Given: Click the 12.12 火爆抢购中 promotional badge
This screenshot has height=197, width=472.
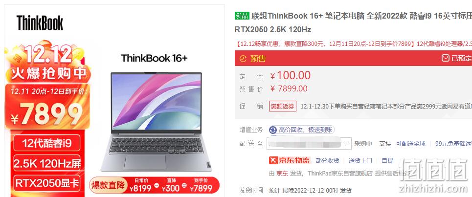Looking at the screenshot, I should [x=46, y=63].
